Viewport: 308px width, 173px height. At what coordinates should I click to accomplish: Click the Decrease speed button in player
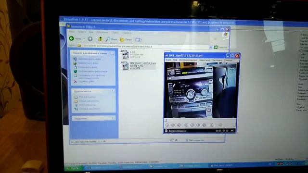(x=192, y=125)
